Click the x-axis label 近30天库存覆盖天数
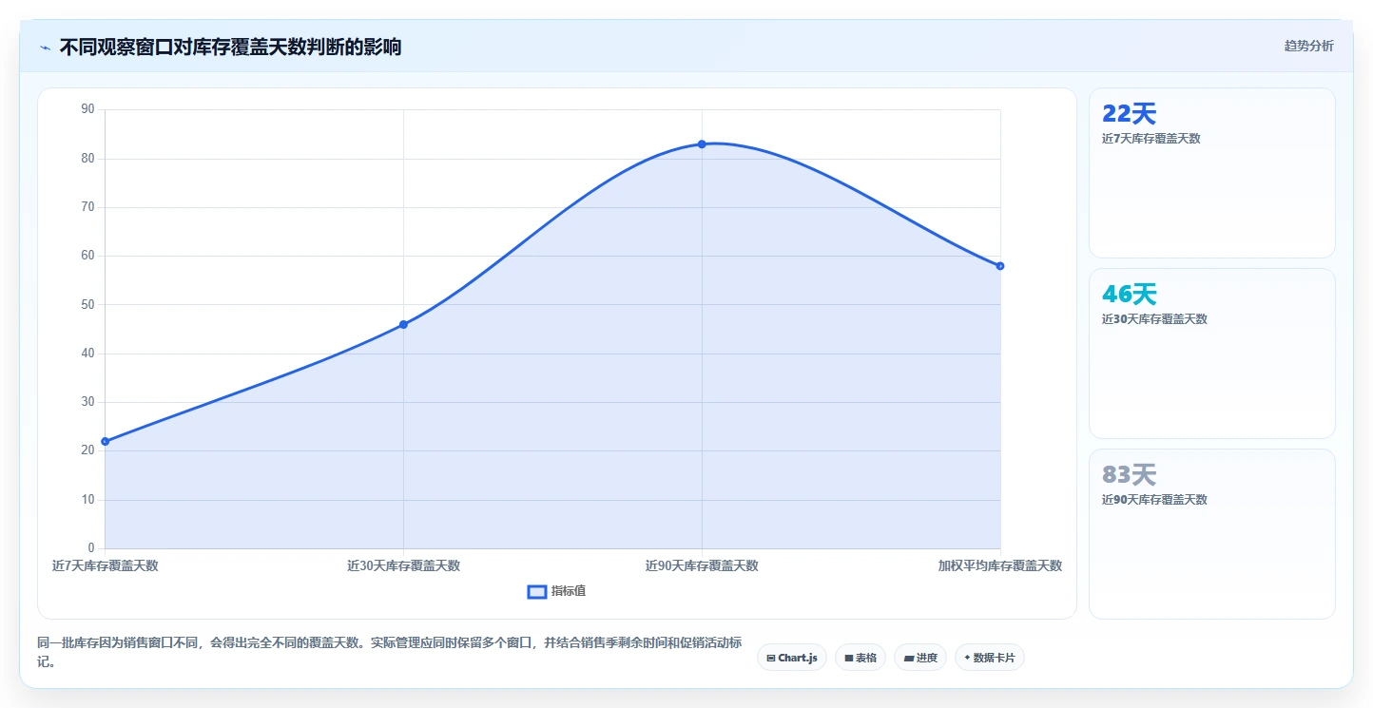The height and width of the screenshot is (708, 1373). click(403, 565)
